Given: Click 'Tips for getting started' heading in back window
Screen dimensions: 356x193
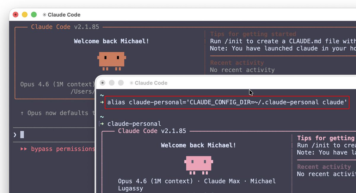Looking at the screenshot, I should pyautogui.click(x=253, y=34).
